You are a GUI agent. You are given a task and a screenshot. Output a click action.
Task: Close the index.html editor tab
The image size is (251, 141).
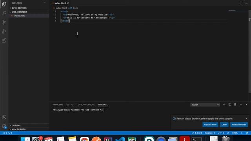(x=68, y=3)
